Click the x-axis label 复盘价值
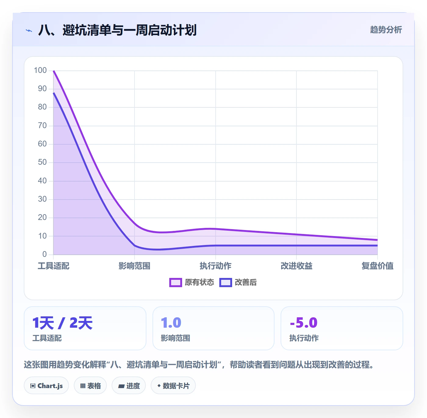This screenshot has width=427, height=418. (378, 266)
